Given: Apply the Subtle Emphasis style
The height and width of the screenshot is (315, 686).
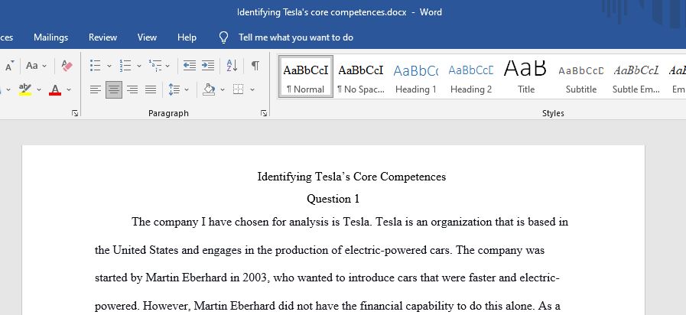Looking at the screenshot, I should [636, 77].
